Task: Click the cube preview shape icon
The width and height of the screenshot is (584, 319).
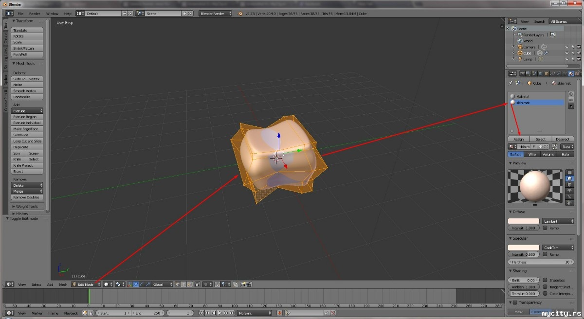Action: point(570,185)
